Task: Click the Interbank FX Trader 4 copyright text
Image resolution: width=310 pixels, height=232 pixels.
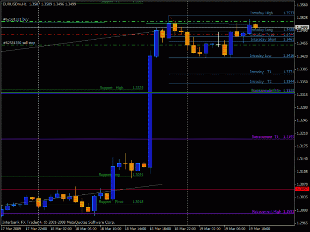Action: point(59,222)
